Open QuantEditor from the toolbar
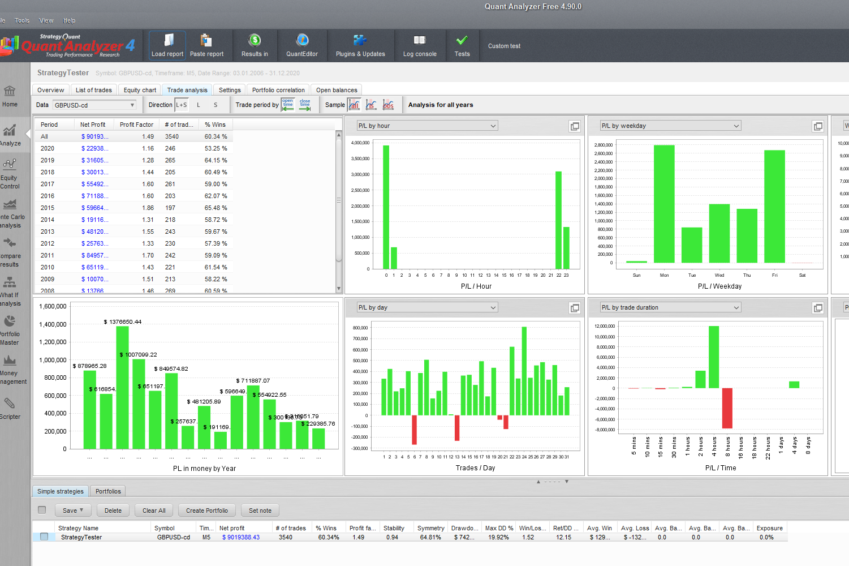The image size is (849, 566). point(302,45)
